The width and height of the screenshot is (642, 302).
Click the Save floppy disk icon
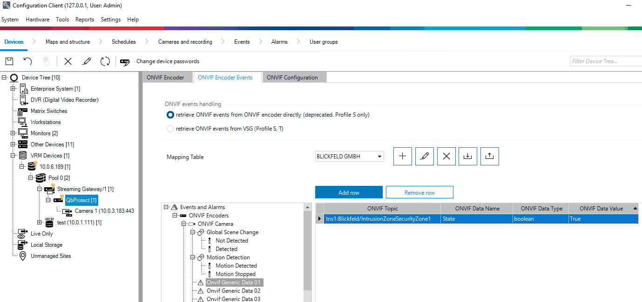9,61
